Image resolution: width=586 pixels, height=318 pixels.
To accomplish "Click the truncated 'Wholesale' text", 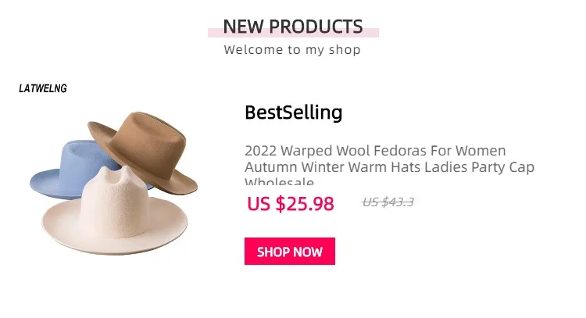I will [x=279, y=181].
